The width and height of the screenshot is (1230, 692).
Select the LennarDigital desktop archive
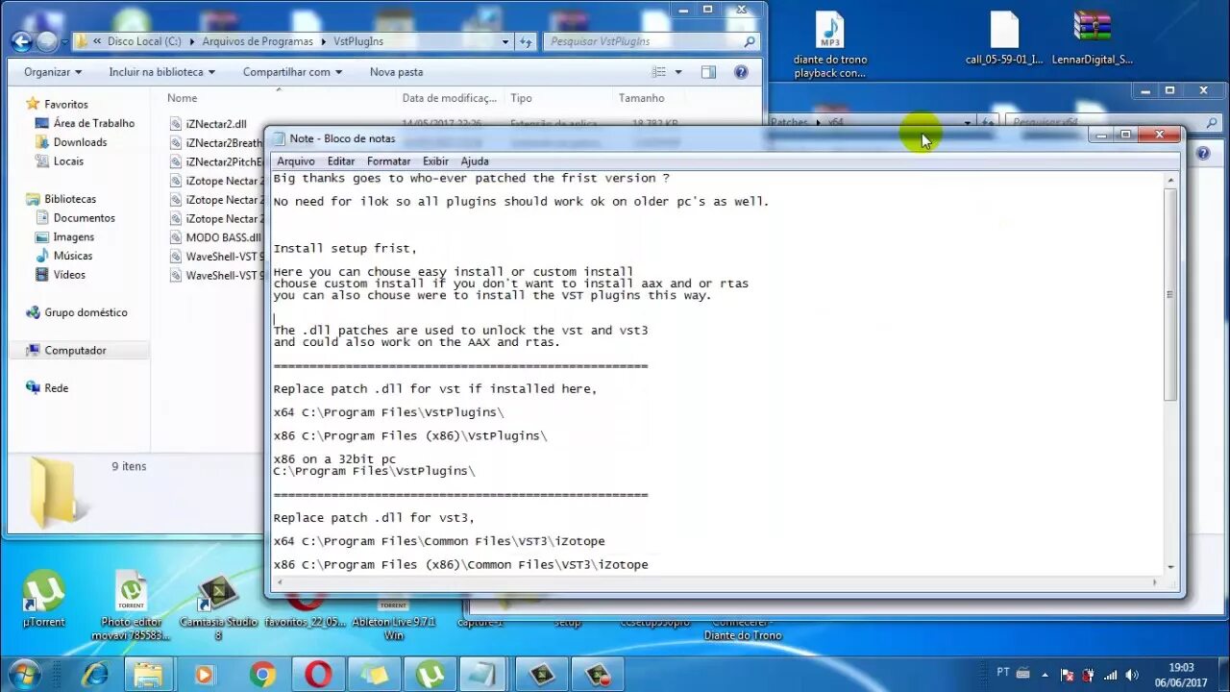(x=1093, y=39)
